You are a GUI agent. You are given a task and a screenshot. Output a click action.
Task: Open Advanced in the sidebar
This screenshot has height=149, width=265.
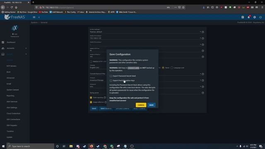click(10, 78)
